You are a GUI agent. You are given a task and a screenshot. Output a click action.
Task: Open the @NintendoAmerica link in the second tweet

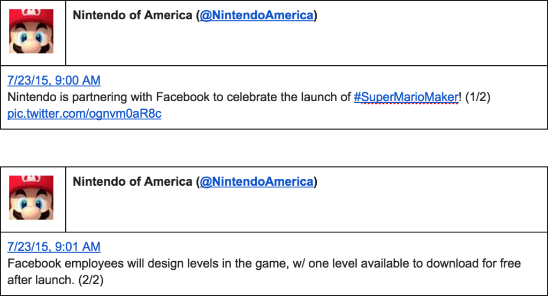click(256, 182)
